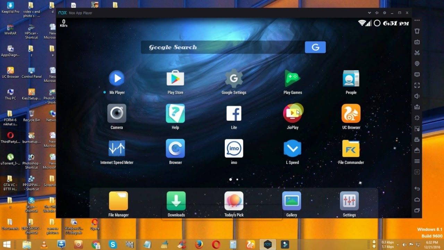Open the Mx Player app
This screenshot has width=444, height=250.
point(117,78)
